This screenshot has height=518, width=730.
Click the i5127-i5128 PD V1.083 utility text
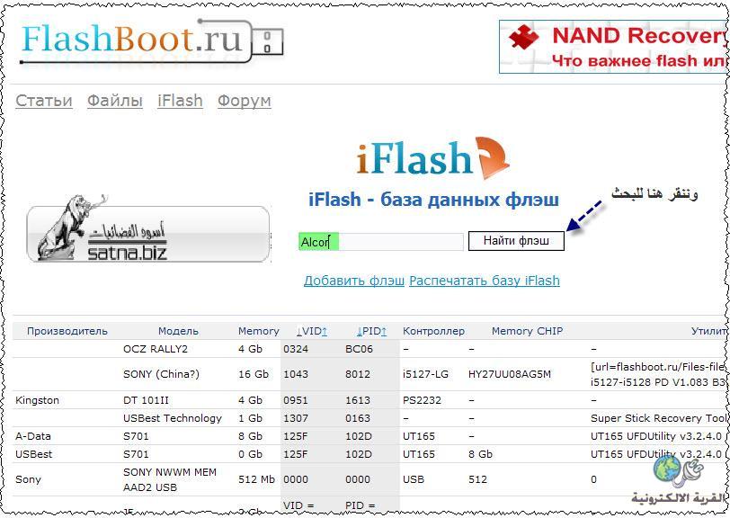click(x=658, y=382)
